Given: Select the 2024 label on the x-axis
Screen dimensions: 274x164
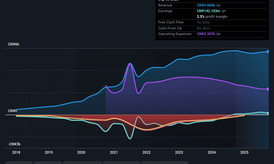Looking at the screenshot, I should 212,153.
